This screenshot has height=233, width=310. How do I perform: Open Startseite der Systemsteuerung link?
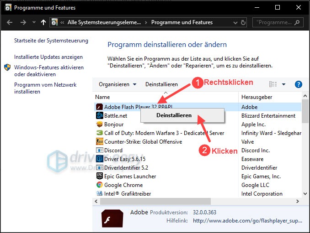[51, 41]
